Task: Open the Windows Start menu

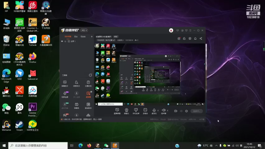Action: (4, 145)
